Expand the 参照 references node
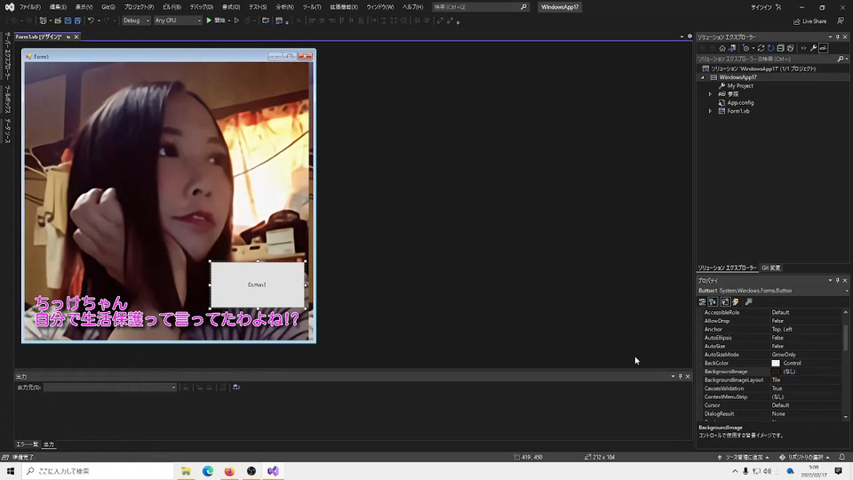The image size is (853, 480). pos(710,94)
